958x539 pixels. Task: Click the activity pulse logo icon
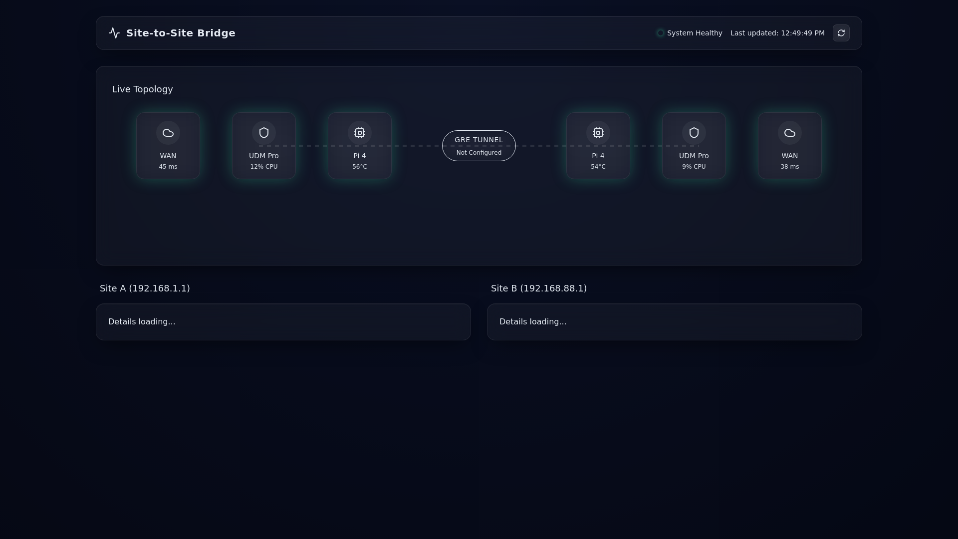(114, 33)
